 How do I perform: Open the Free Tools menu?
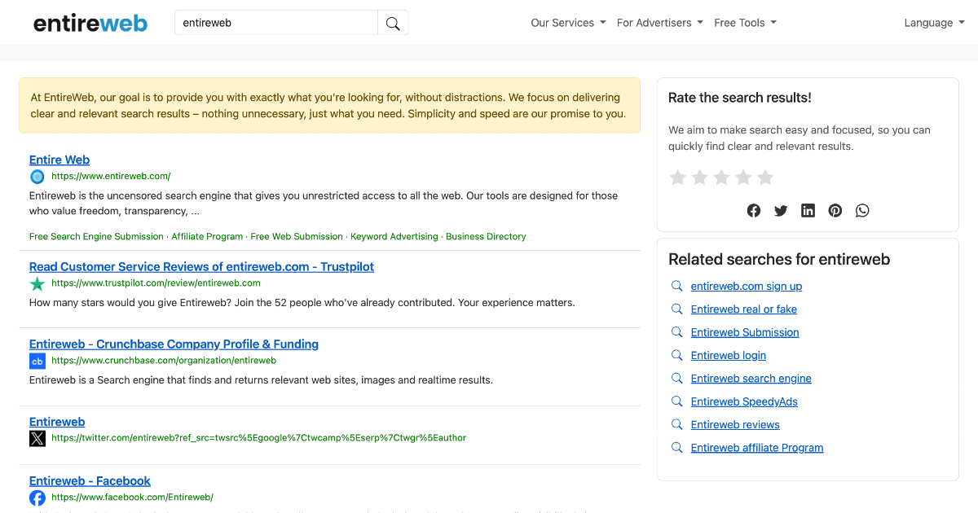tap(744, 22)
